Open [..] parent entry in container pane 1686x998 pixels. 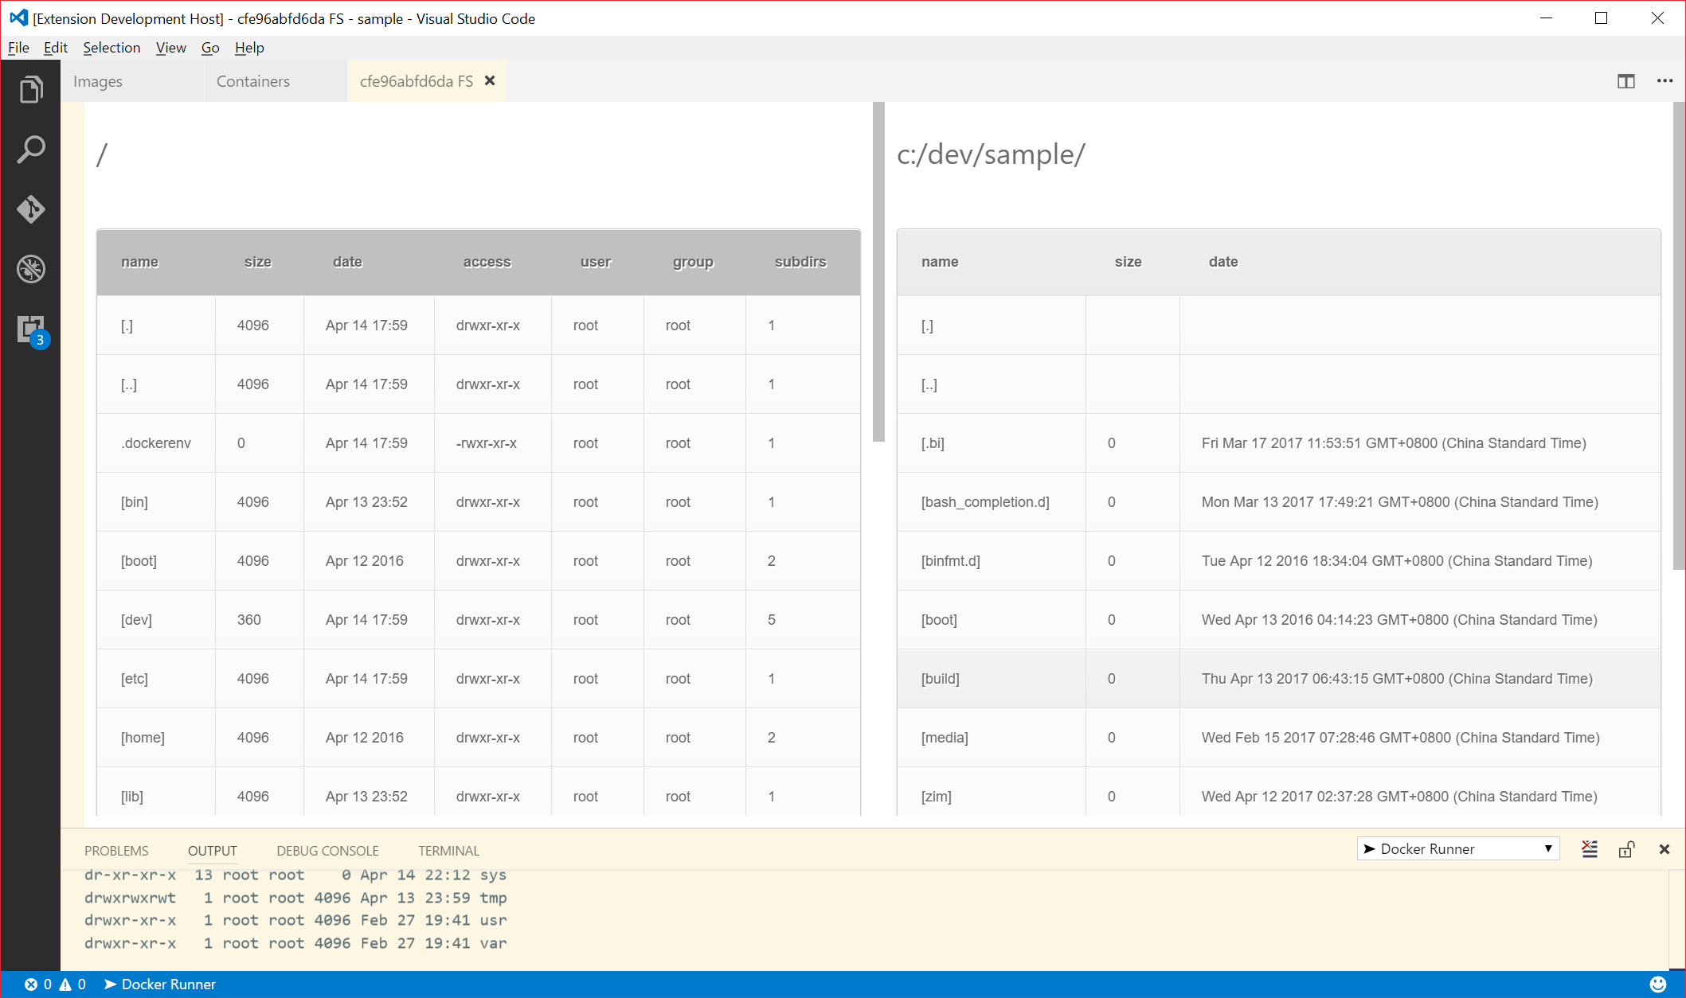click(129, 384)
